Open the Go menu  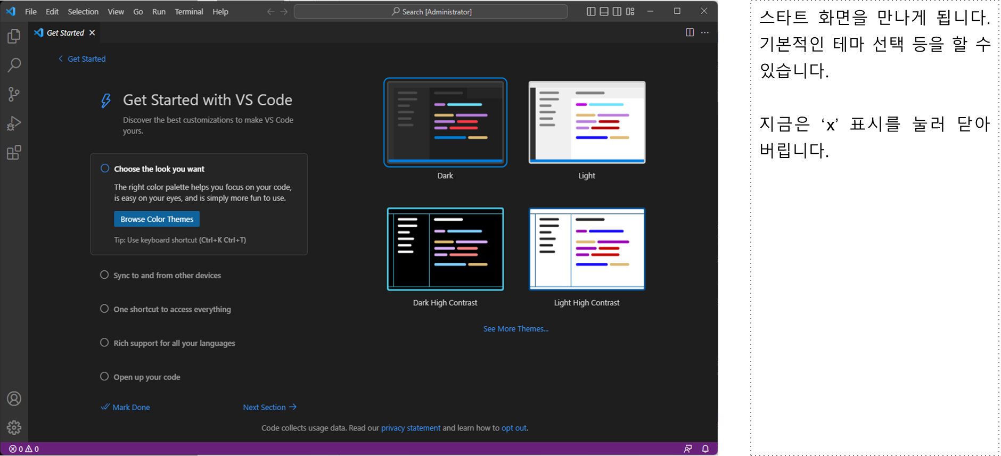coord(138,12)
